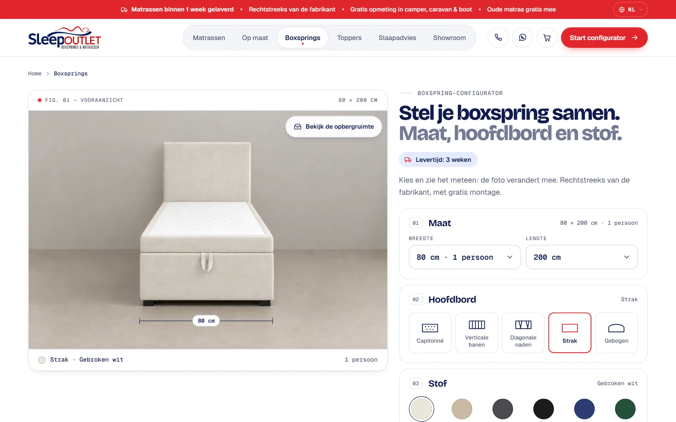
Task: Choose the black fabric swatch
Action: (543, 409)
